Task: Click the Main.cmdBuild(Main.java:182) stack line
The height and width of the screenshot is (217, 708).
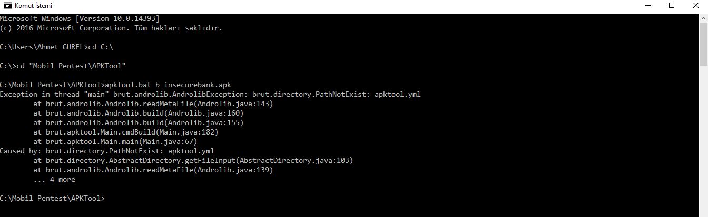Action: [x=125, y=132]
